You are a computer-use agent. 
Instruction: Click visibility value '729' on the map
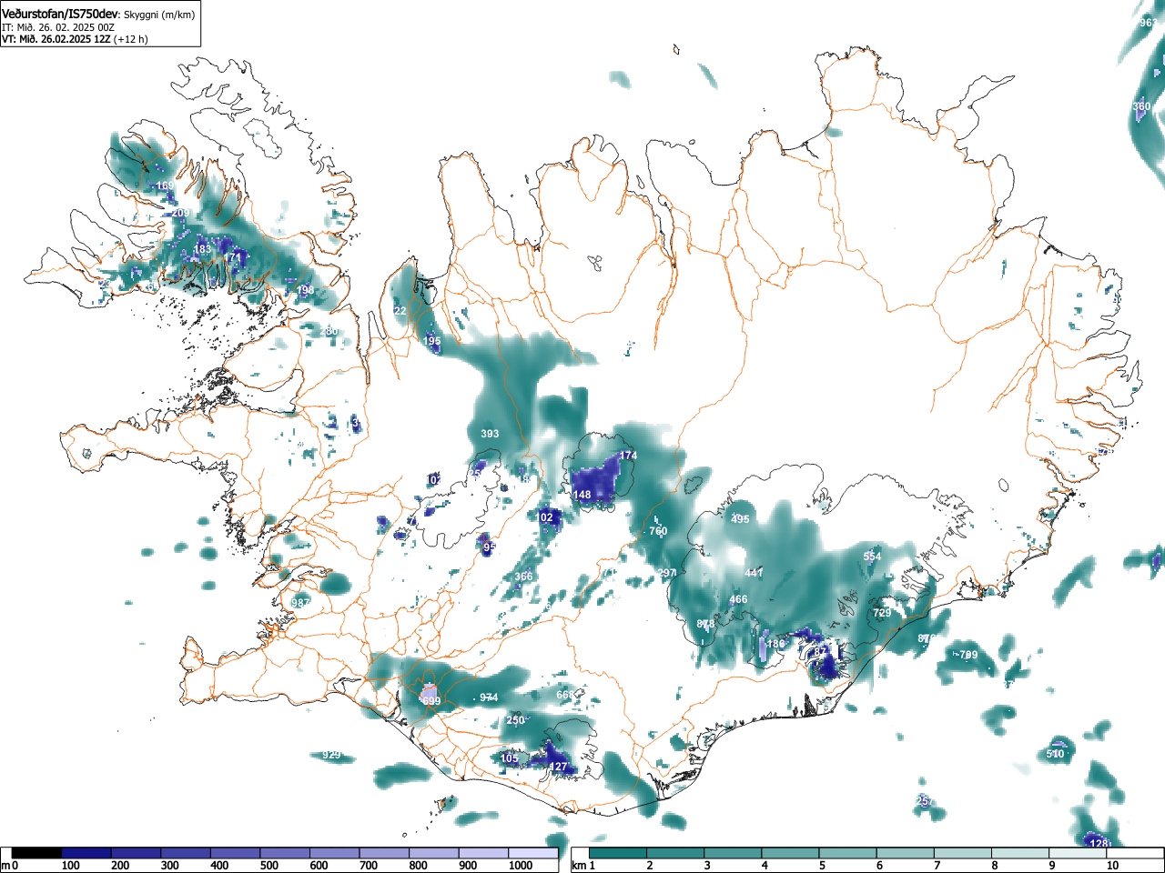pyautogui.click(x=882, y=613)
